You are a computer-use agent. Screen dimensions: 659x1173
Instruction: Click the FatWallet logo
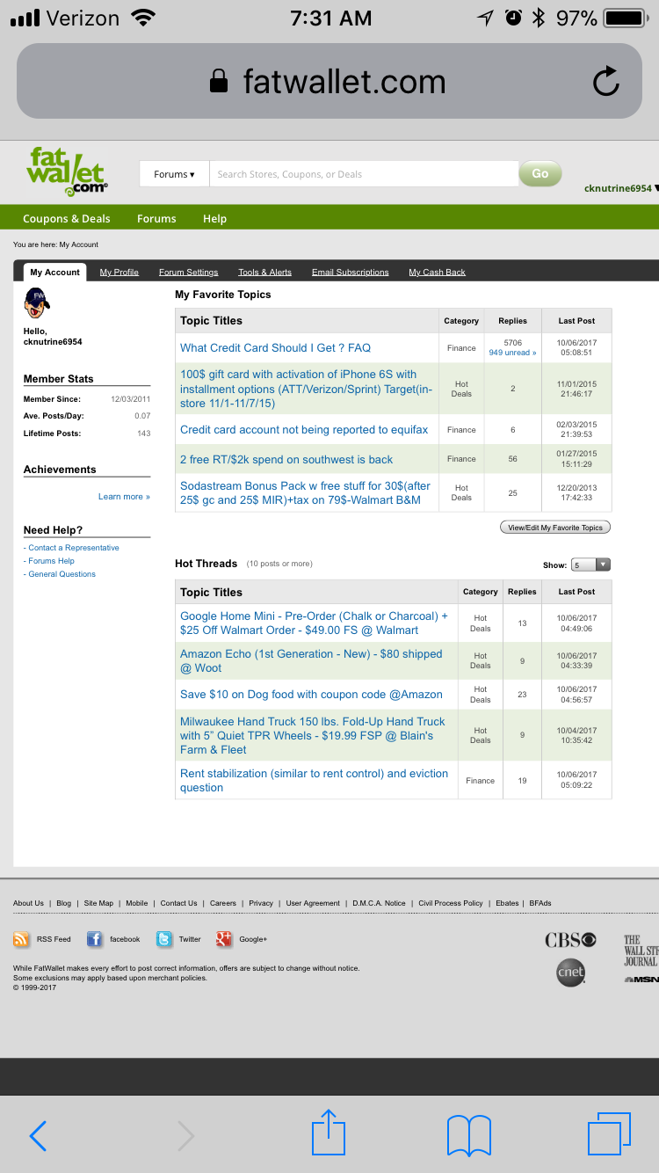pos(67,171)
